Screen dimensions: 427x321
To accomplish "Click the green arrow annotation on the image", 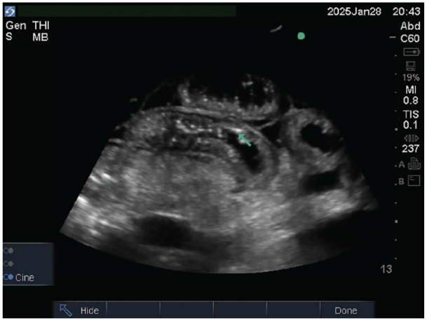I will 245,138.
